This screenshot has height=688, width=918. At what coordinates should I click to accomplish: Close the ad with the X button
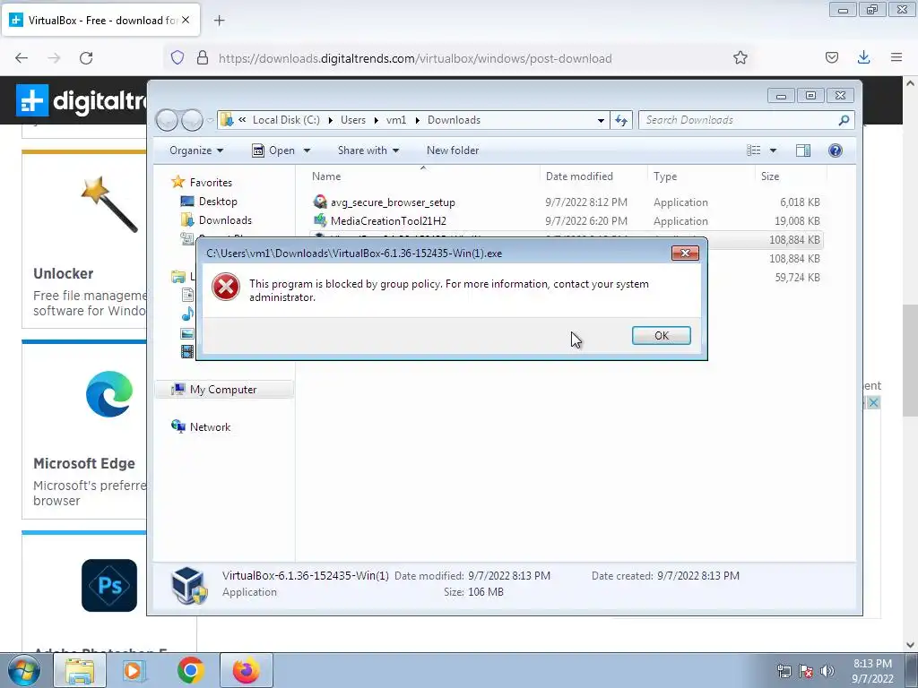point(873,402)
